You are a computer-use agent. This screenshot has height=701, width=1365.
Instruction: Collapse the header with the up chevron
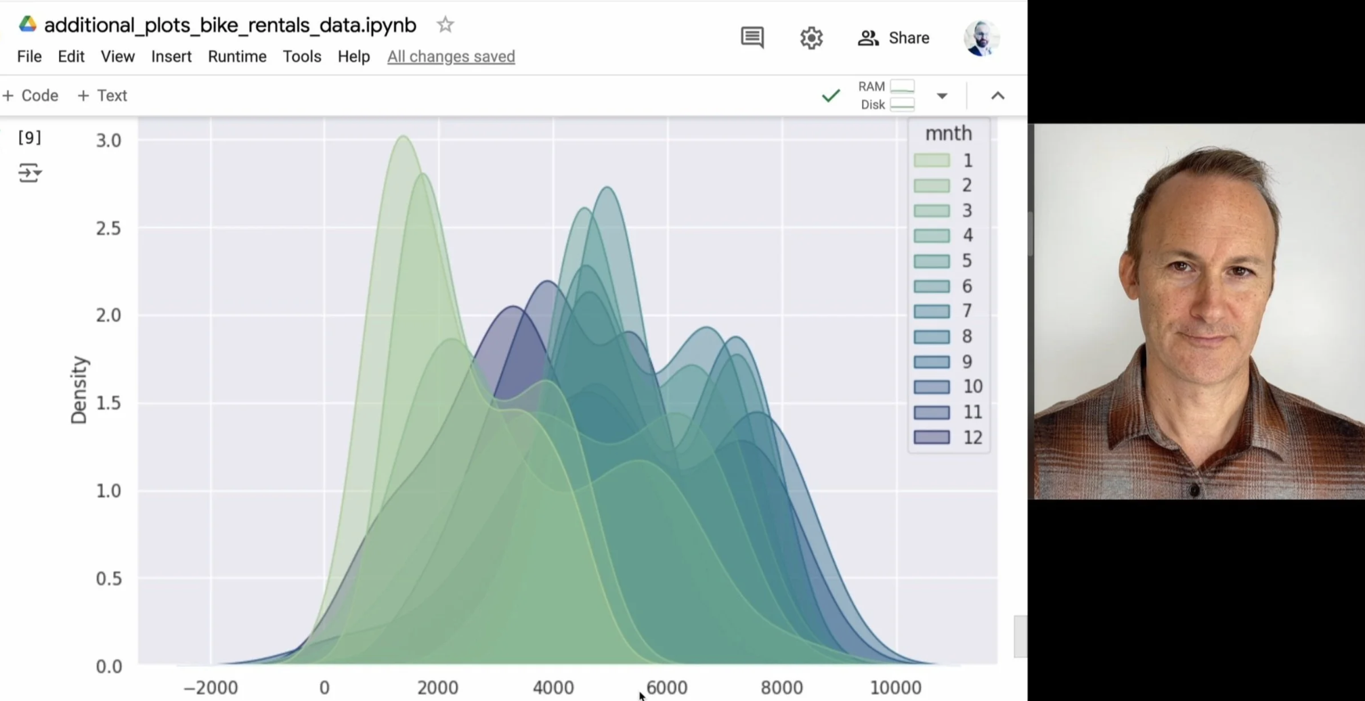[x=997, y=96]
